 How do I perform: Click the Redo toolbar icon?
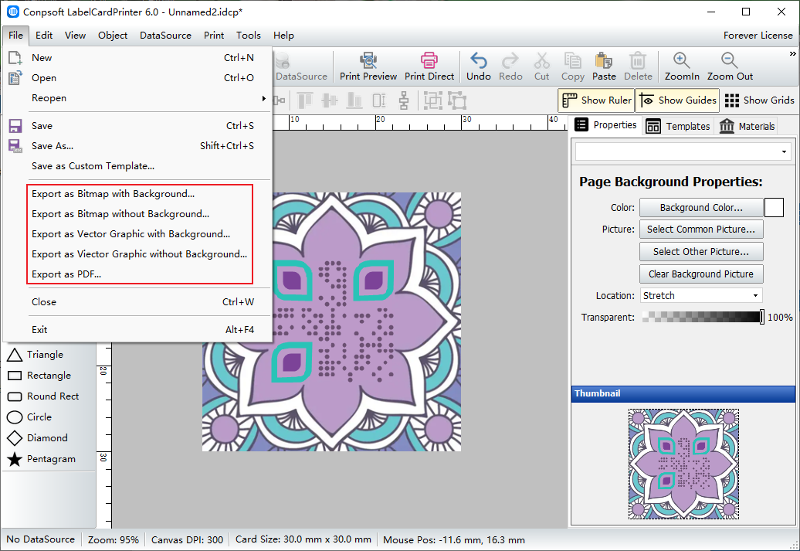click(510, 60)
